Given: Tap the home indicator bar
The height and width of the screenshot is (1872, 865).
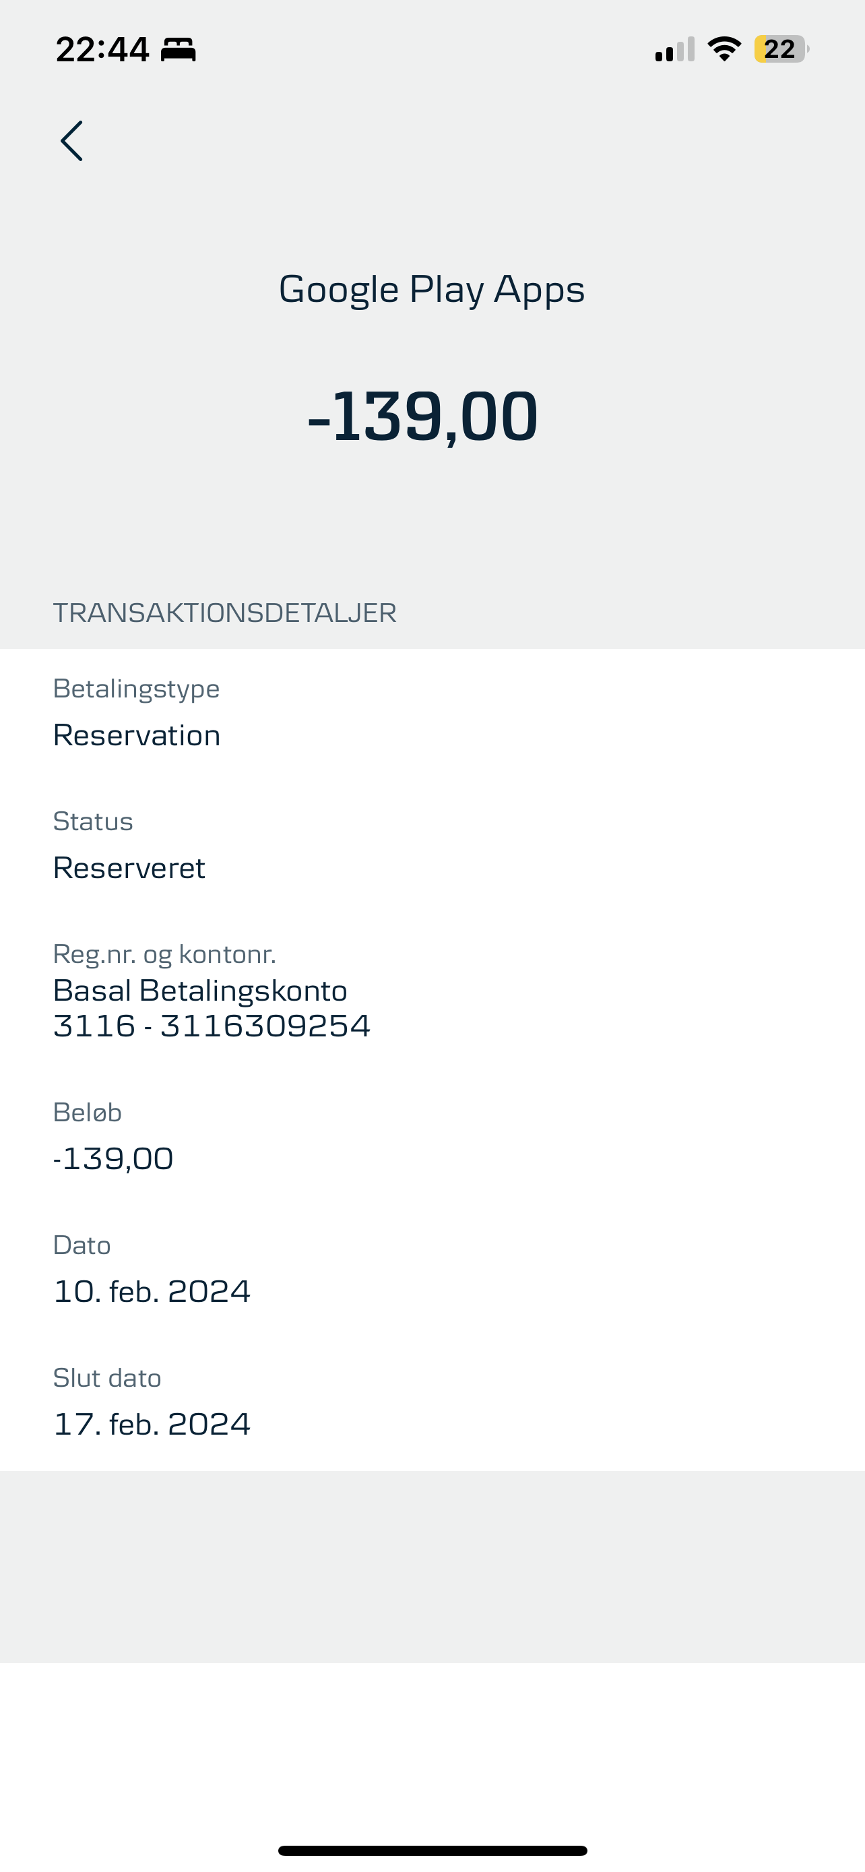Looking at the screenshot, I should [x=432, y=1850].
